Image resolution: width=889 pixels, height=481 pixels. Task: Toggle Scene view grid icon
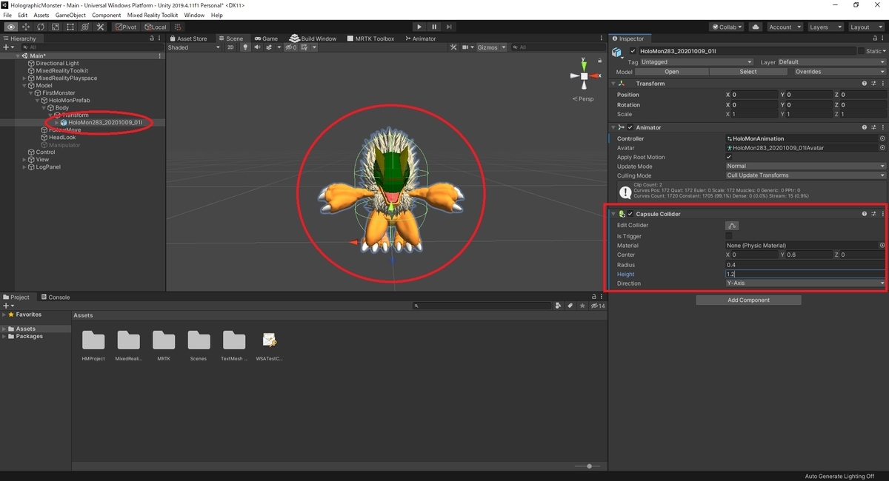(306, 47)
